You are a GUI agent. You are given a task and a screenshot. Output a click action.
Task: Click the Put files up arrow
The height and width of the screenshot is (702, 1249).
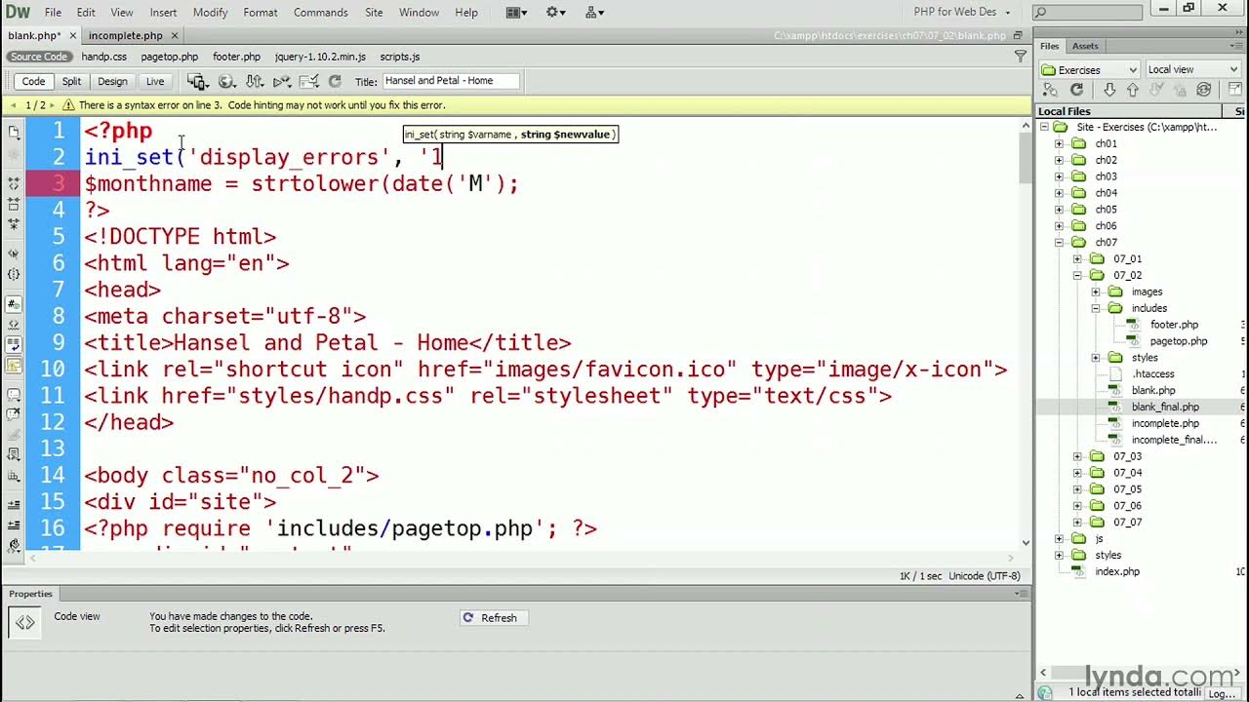1132,89
